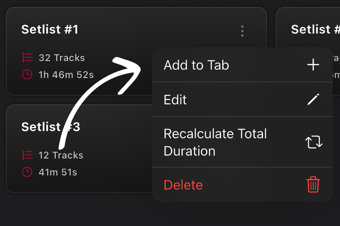Click the 1h 46m 52s duration text
340x226 pixels.
pos(66,75)
